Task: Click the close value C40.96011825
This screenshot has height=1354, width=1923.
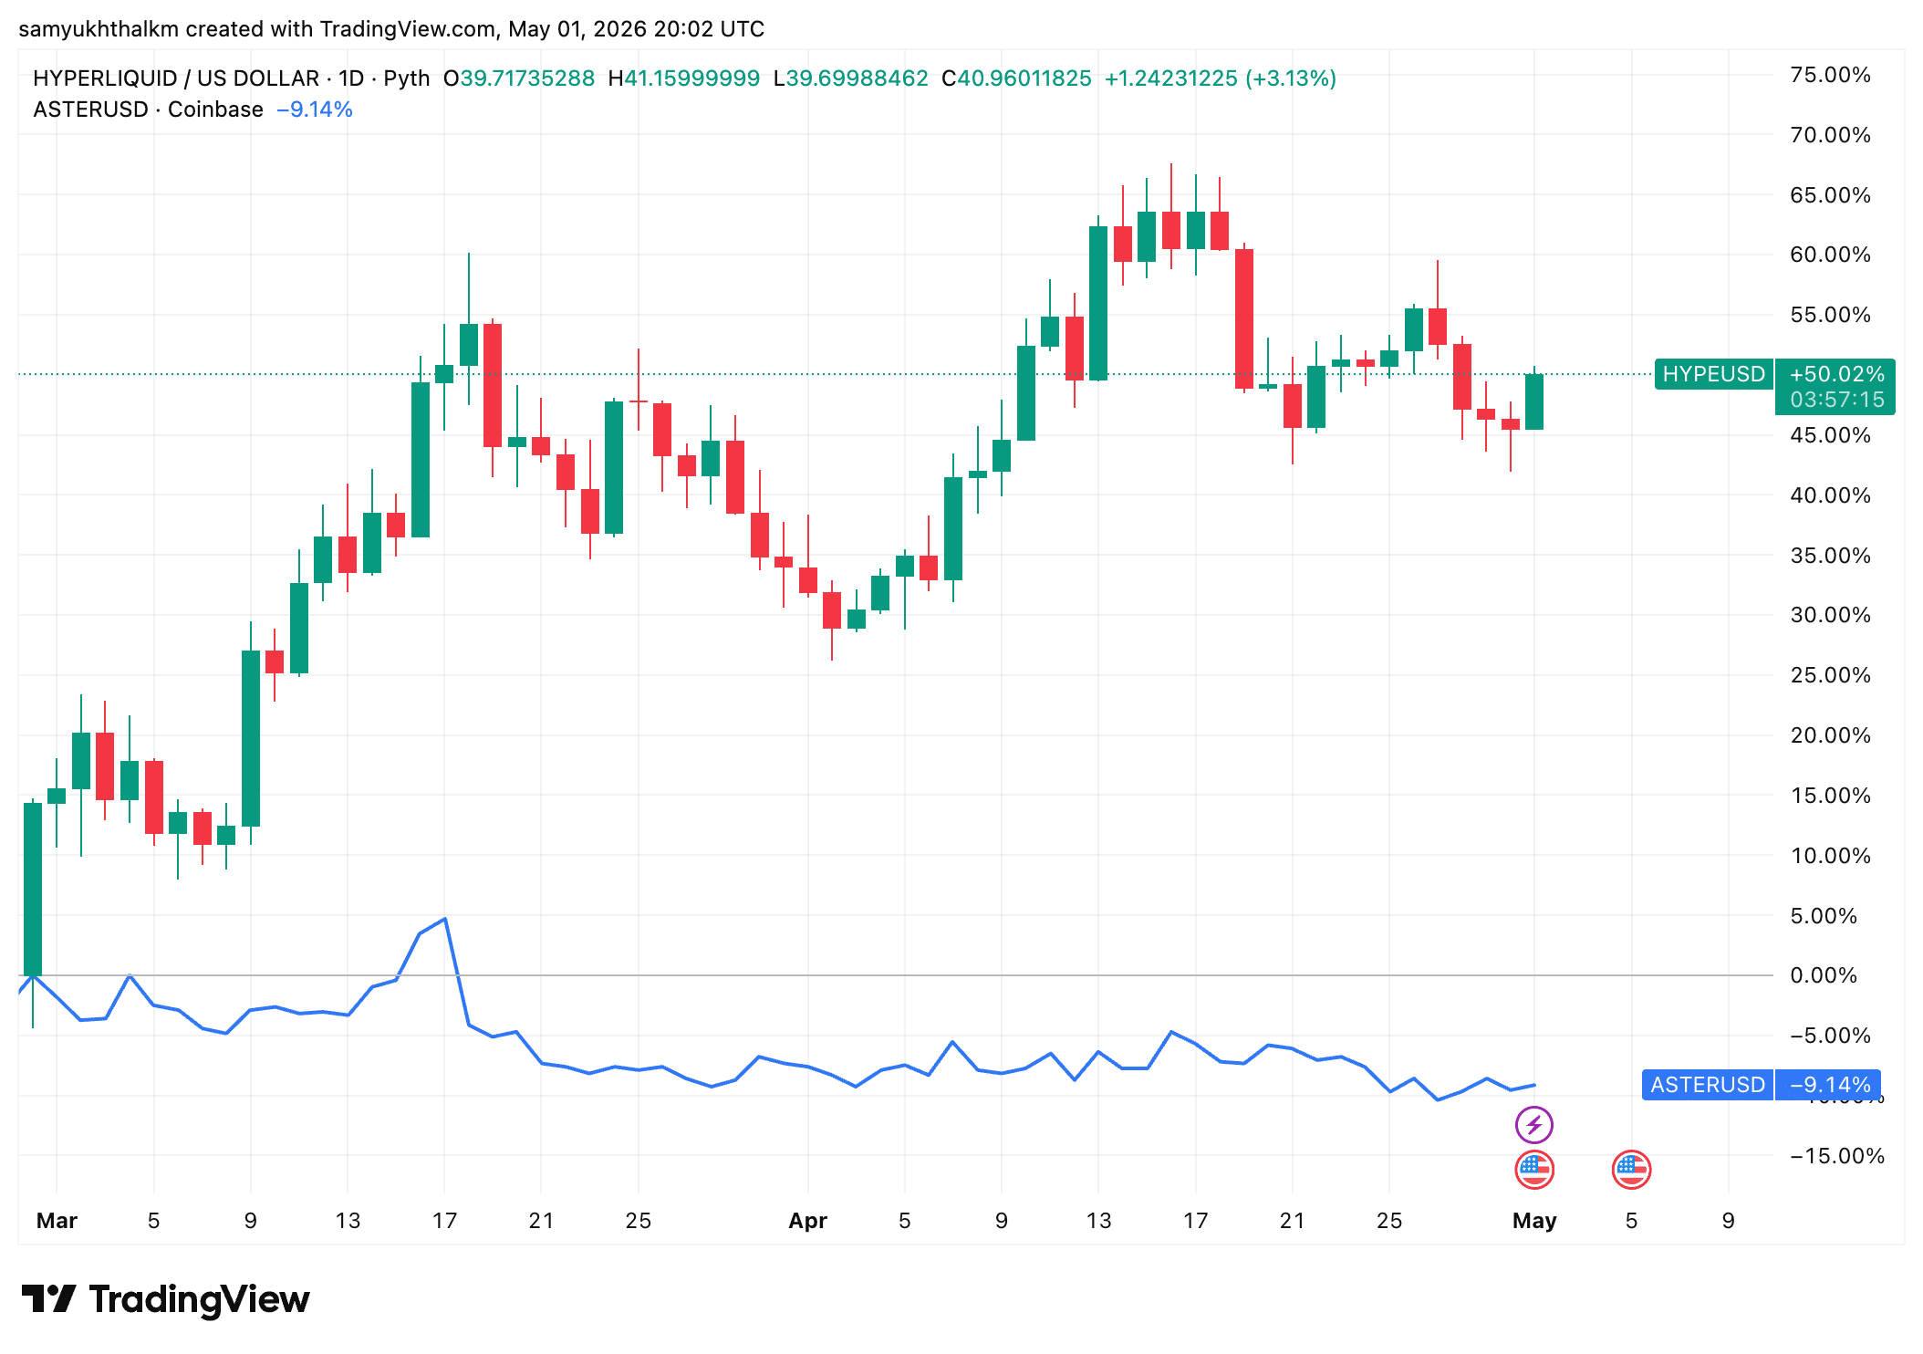Action: tap(1016, 78)
